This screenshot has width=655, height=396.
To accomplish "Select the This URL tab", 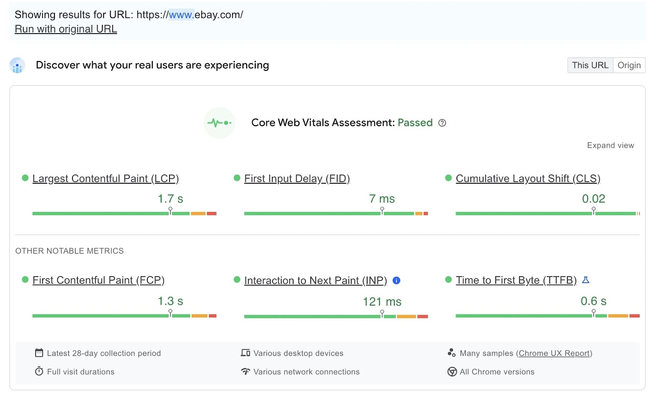I will click(590, 65).
